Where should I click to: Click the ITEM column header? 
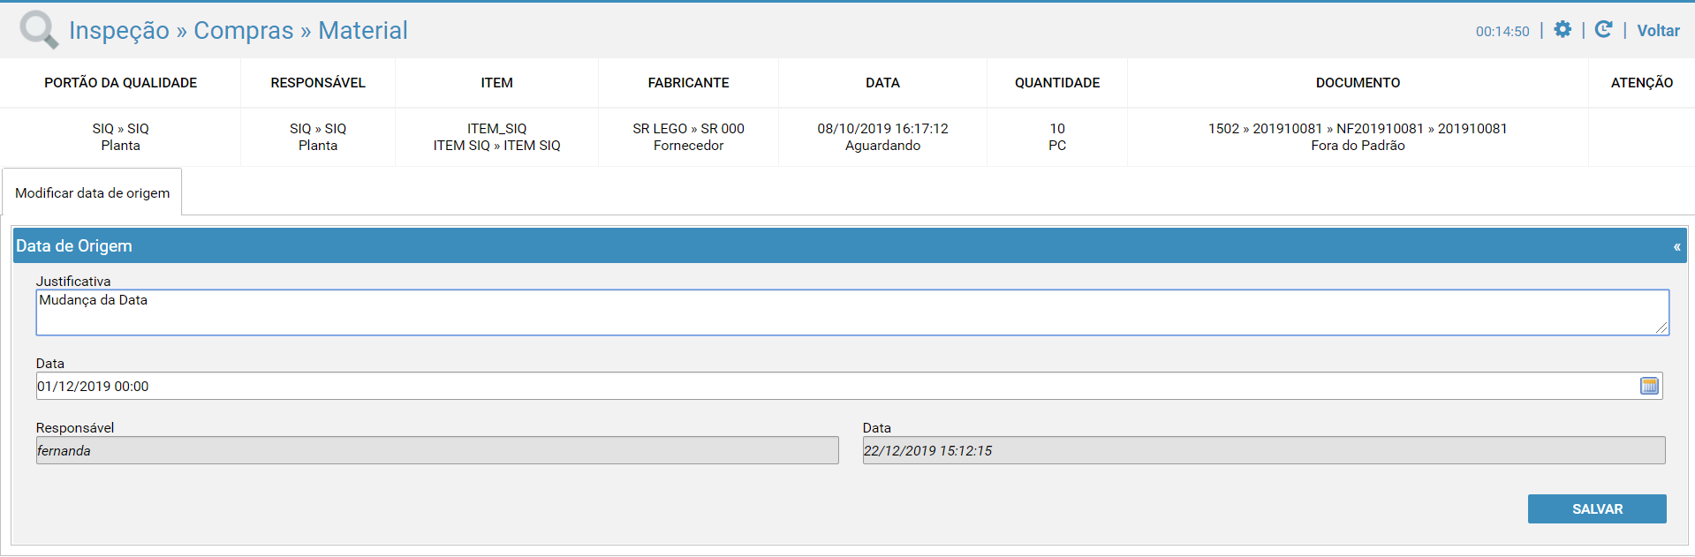pyautogui.click(x=496, y=83)
